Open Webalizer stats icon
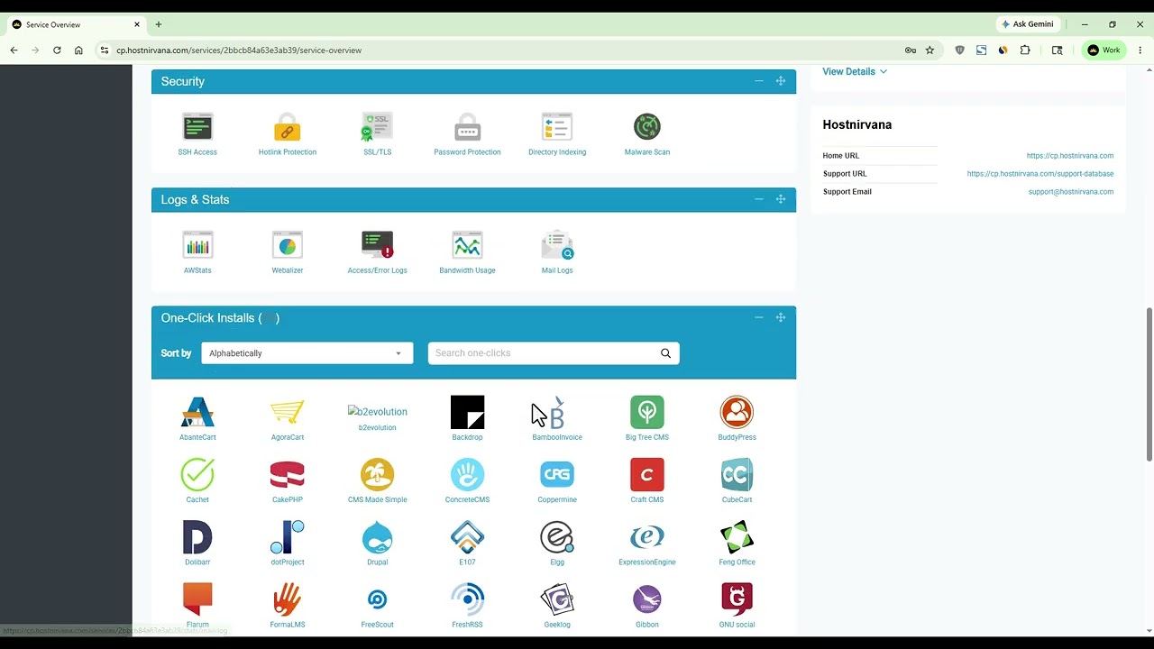The width and height of the screenshot is (1154, 649). [288, 245]
